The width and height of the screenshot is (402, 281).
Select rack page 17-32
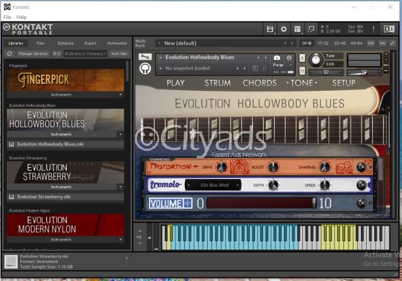(x=323, y=43)
